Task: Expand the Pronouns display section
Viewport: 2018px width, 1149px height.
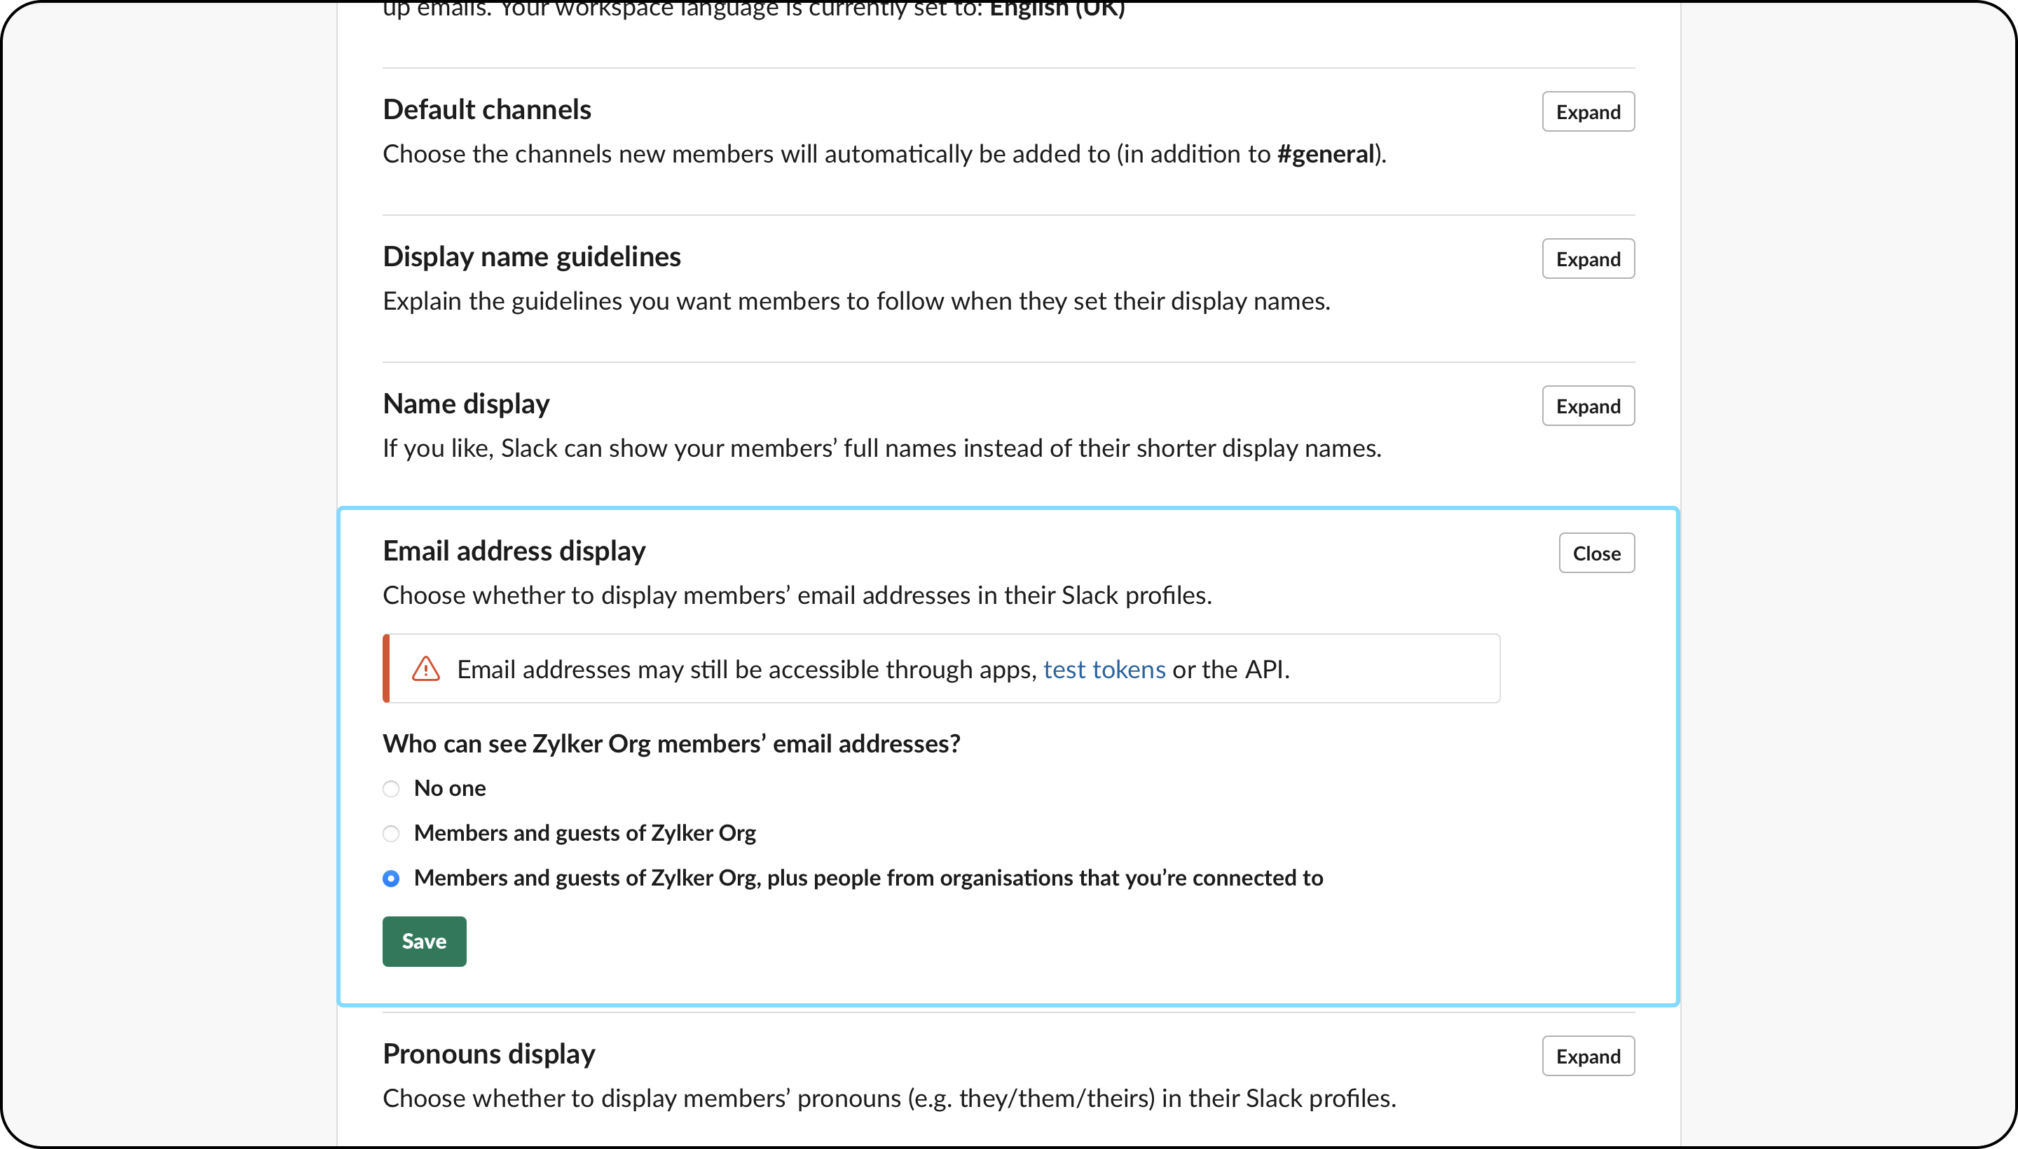Action: click(1587, 1056)
